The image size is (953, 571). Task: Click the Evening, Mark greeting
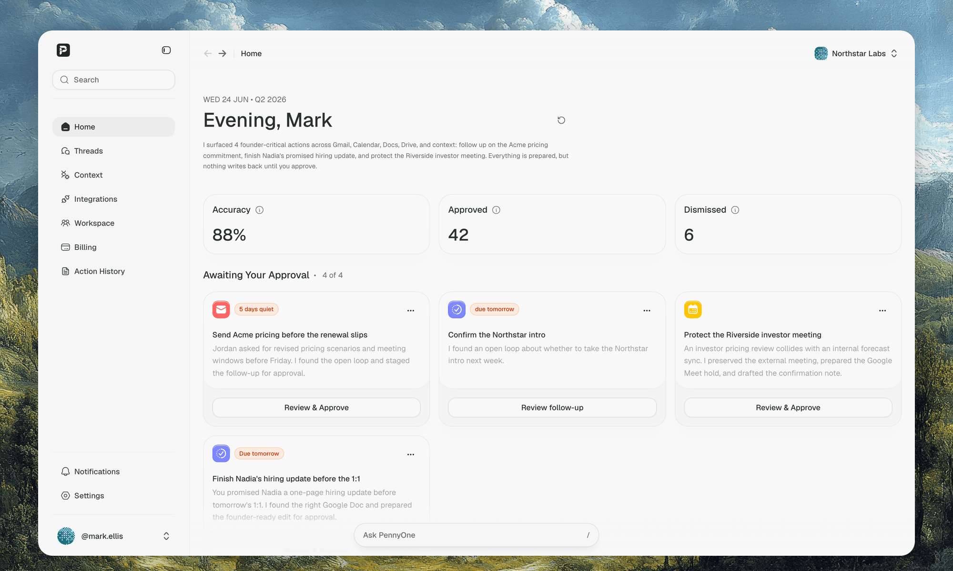coord(267,120)
